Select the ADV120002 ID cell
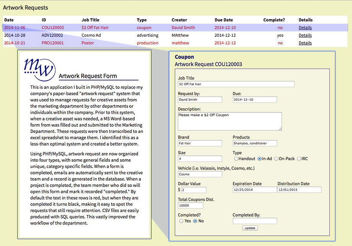 52,35
